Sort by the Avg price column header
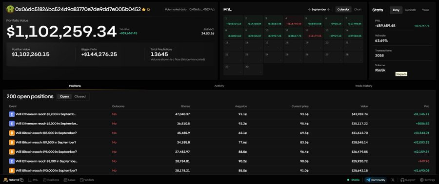439x184 pixels. 241,107
